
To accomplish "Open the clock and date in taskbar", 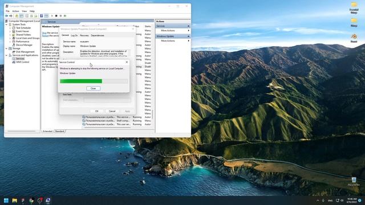I will 352,200.
